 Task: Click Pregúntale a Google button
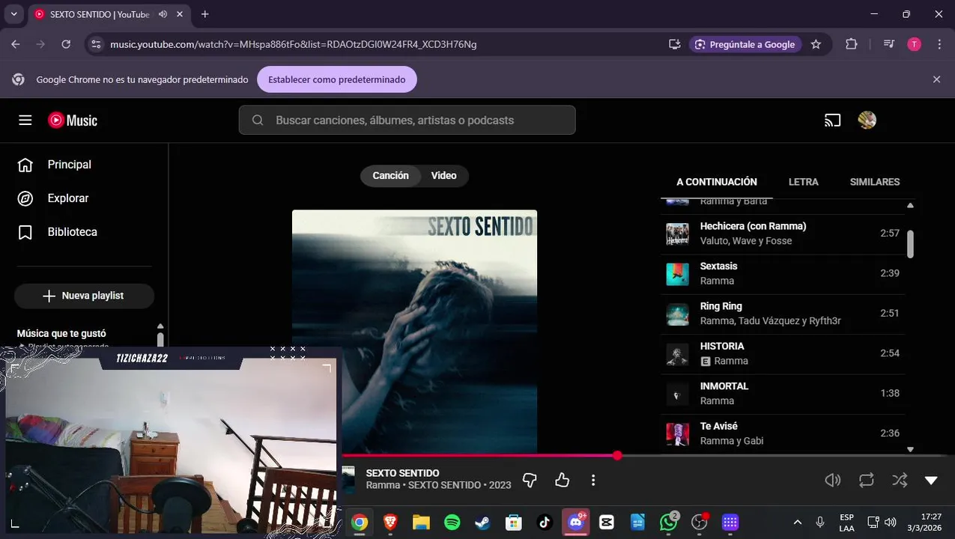[x=745, y=44]
